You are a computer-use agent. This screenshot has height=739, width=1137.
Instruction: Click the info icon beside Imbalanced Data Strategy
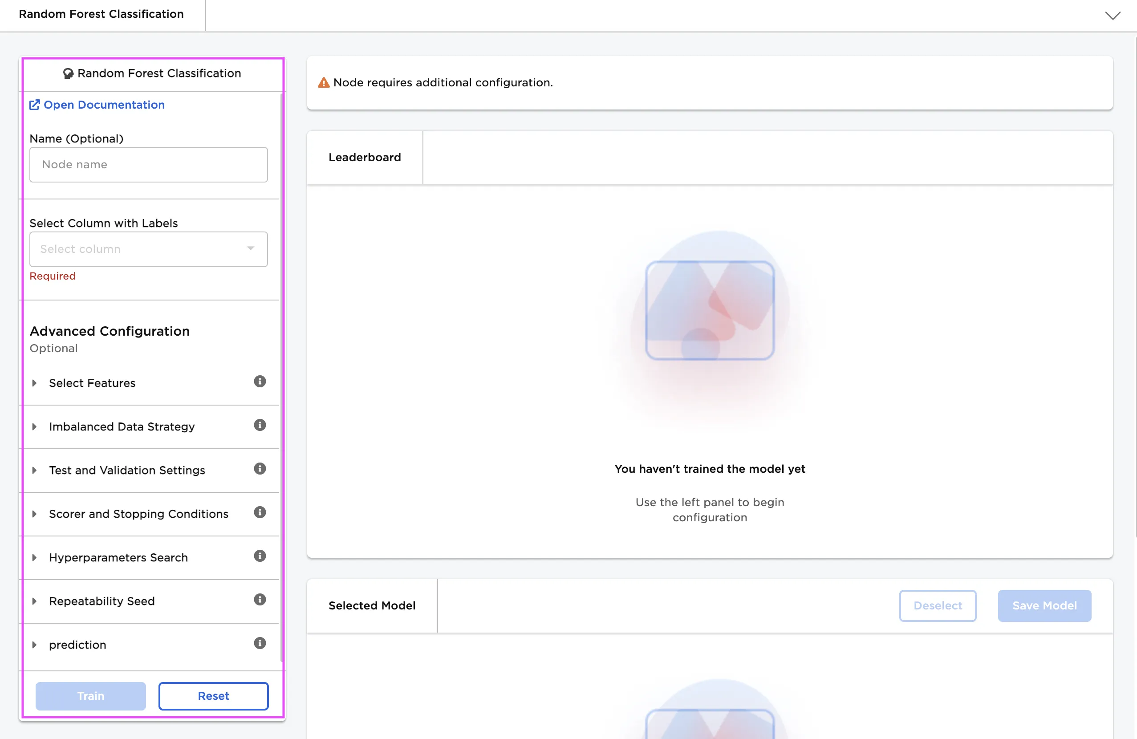pos(260,425)
